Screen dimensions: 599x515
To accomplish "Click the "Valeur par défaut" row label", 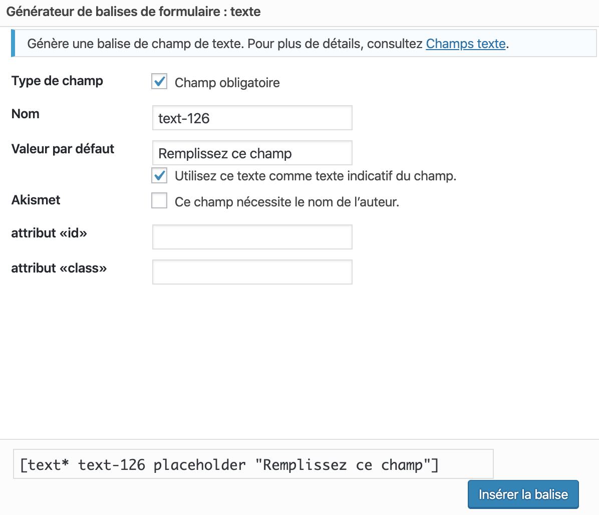I will [63, 149].
